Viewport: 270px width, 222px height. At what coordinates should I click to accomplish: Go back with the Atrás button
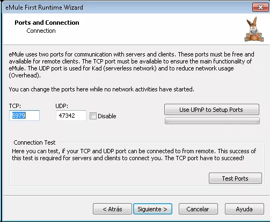coord(112,209)
